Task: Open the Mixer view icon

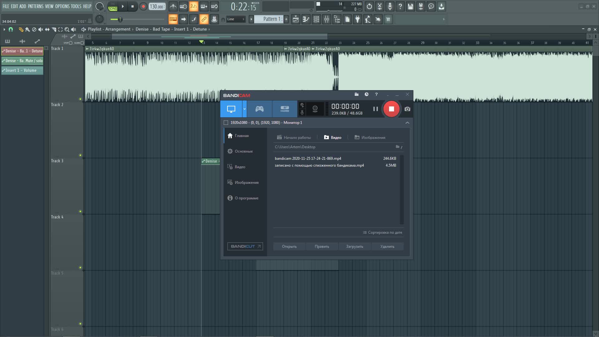Action: 326,19
